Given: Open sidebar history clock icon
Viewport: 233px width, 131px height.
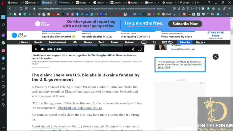Looking at the screenshot, I should click(x=3, y=94).
